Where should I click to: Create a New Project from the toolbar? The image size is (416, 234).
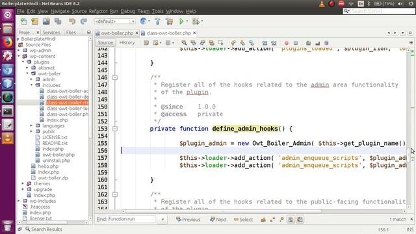tap(34, 21)
